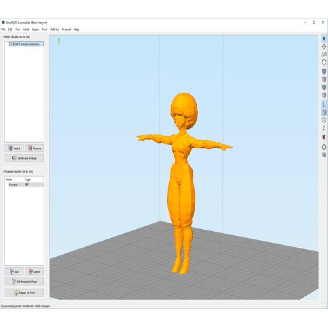The width and height of the screenshot is (328, 328).
Task: Click the Center and Arrange button
Action: pos(24,158)
